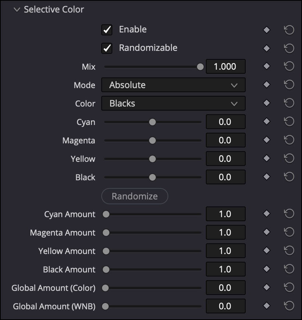The image size is (302, 320).
Task: Click the Black value input field
Action: [225, 177]
